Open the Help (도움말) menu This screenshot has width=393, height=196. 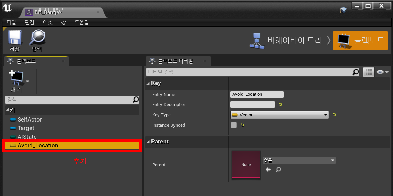tap(82, 22)
